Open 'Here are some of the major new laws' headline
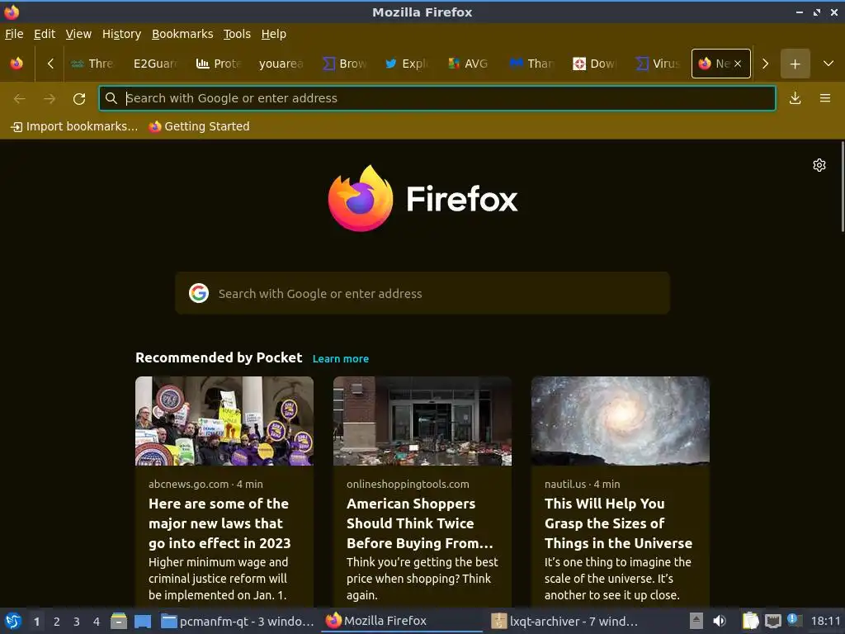Viewport: 845px width, 634px height. point(220,523)
